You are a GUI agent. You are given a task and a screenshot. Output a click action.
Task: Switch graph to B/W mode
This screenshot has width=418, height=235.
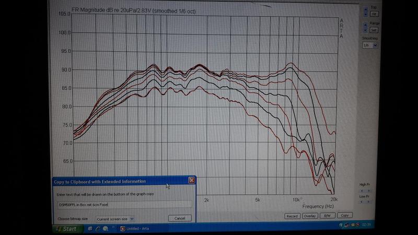327,216
